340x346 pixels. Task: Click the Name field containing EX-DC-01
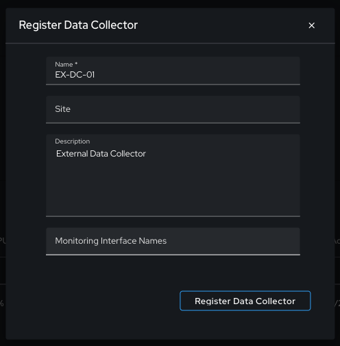173,71
